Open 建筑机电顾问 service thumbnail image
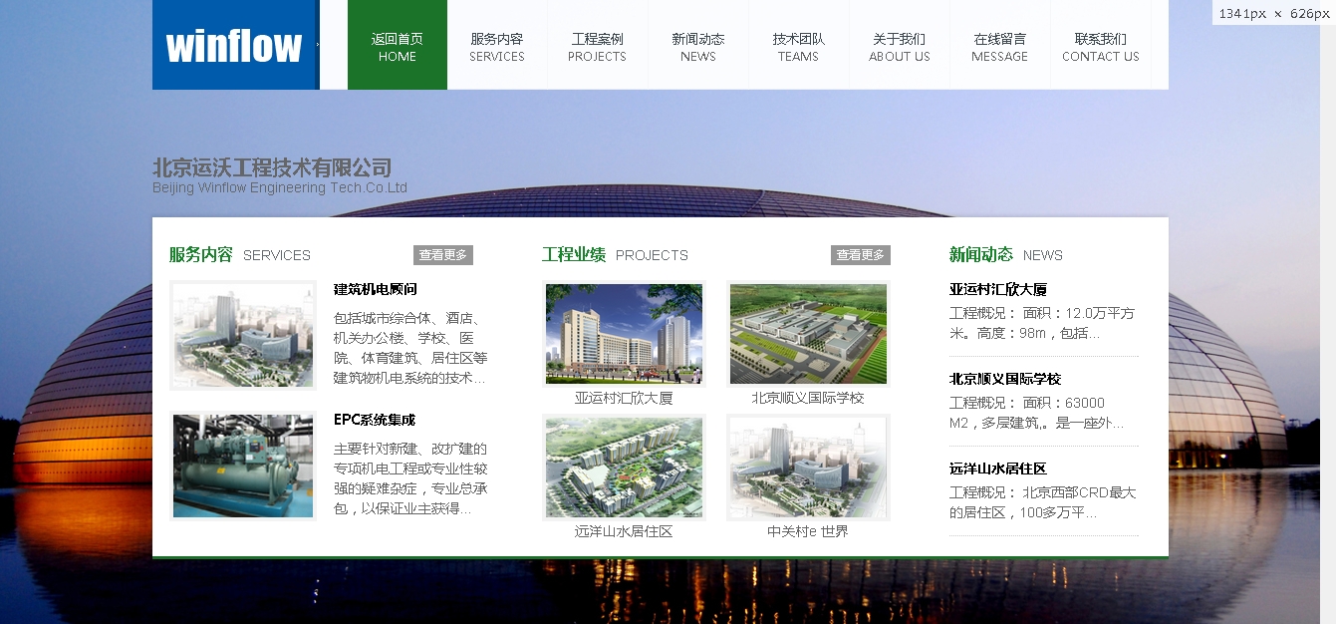The height and width of the screenshot is (624, 1336). (x=243, y=336)
